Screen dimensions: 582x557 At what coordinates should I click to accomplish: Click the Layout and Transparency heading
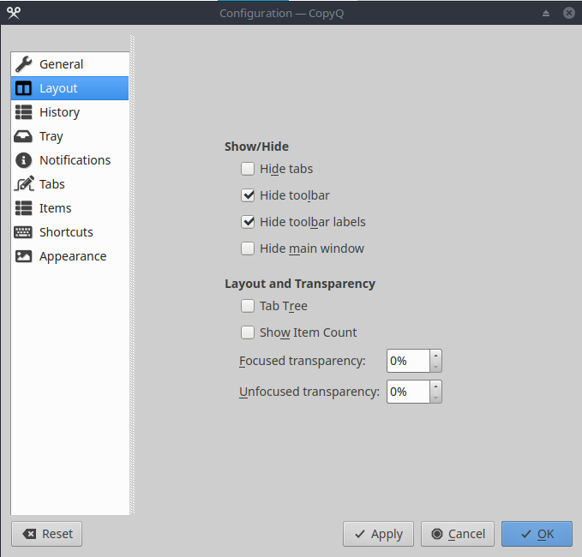[300, 284]
